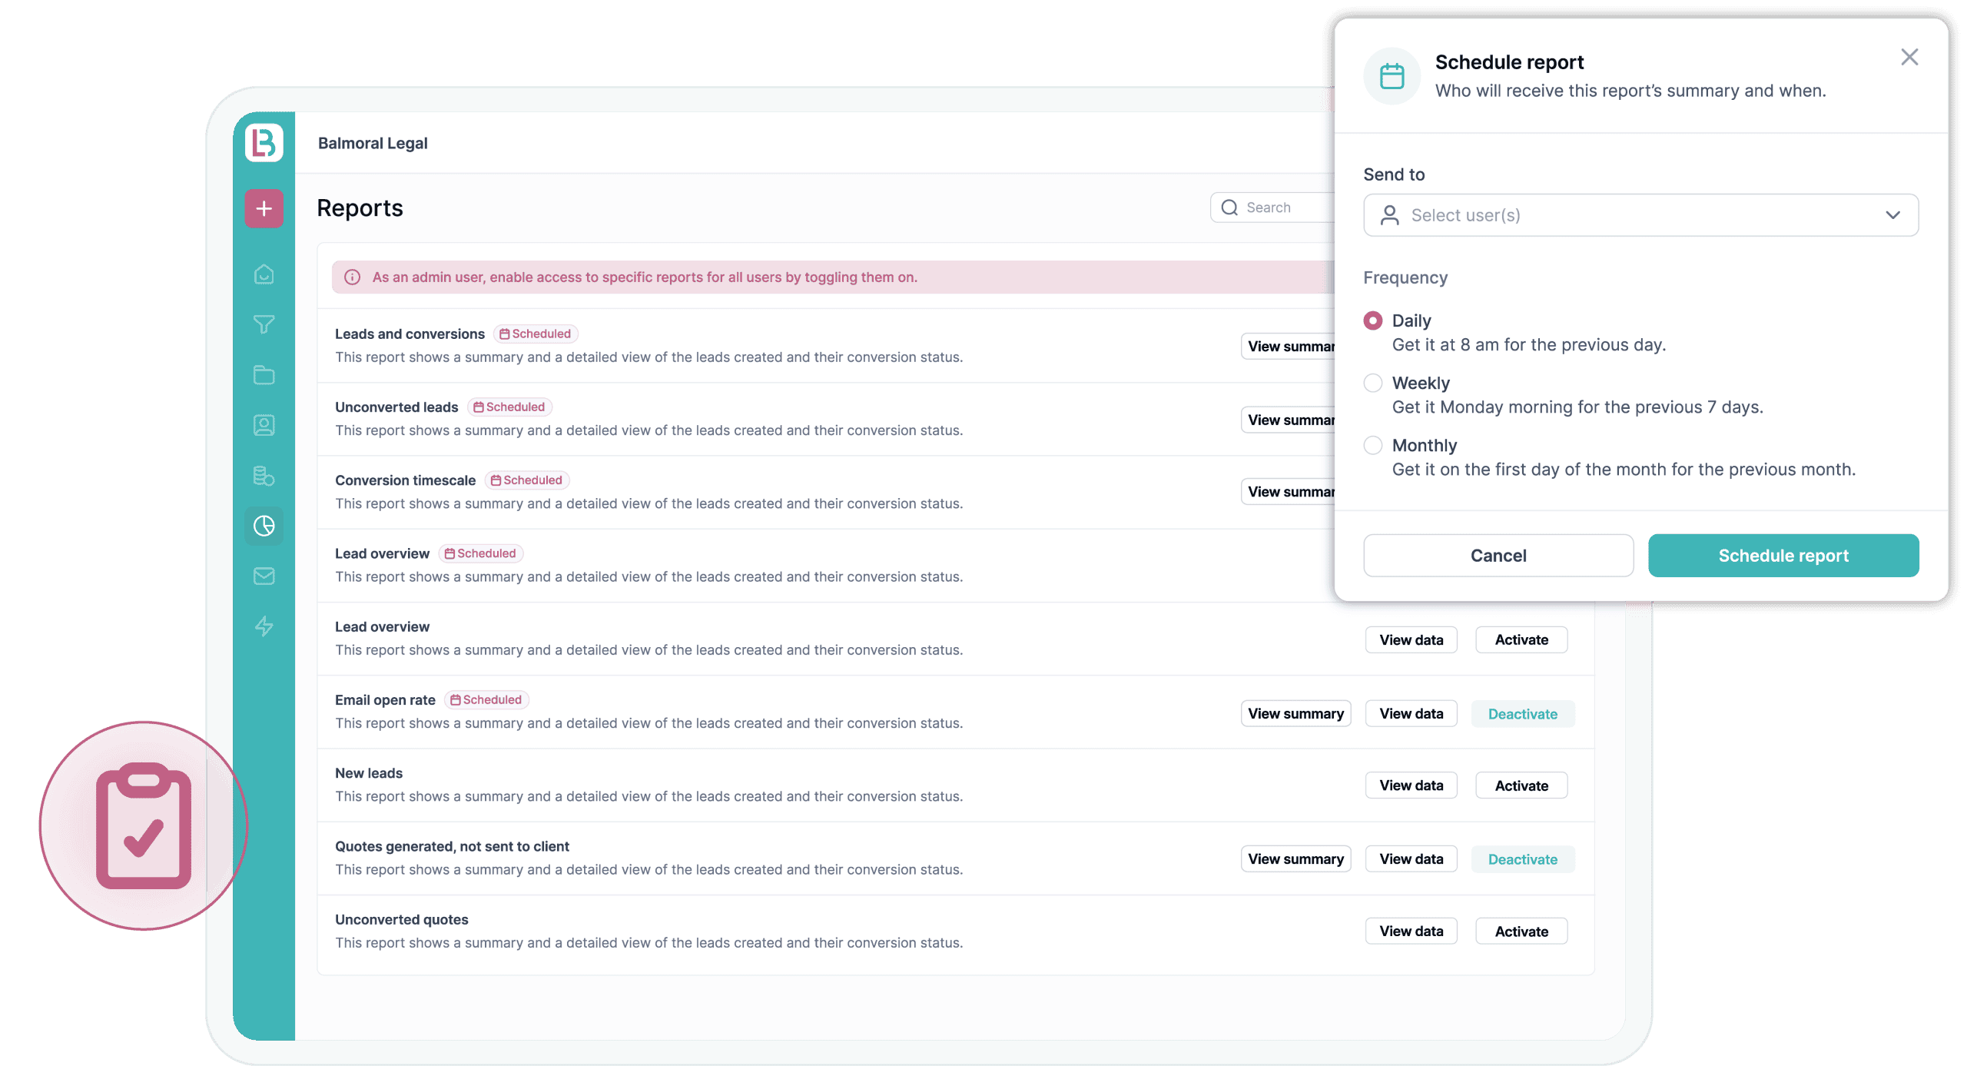Click the Schedule report button

click(x=1783, y=556)
